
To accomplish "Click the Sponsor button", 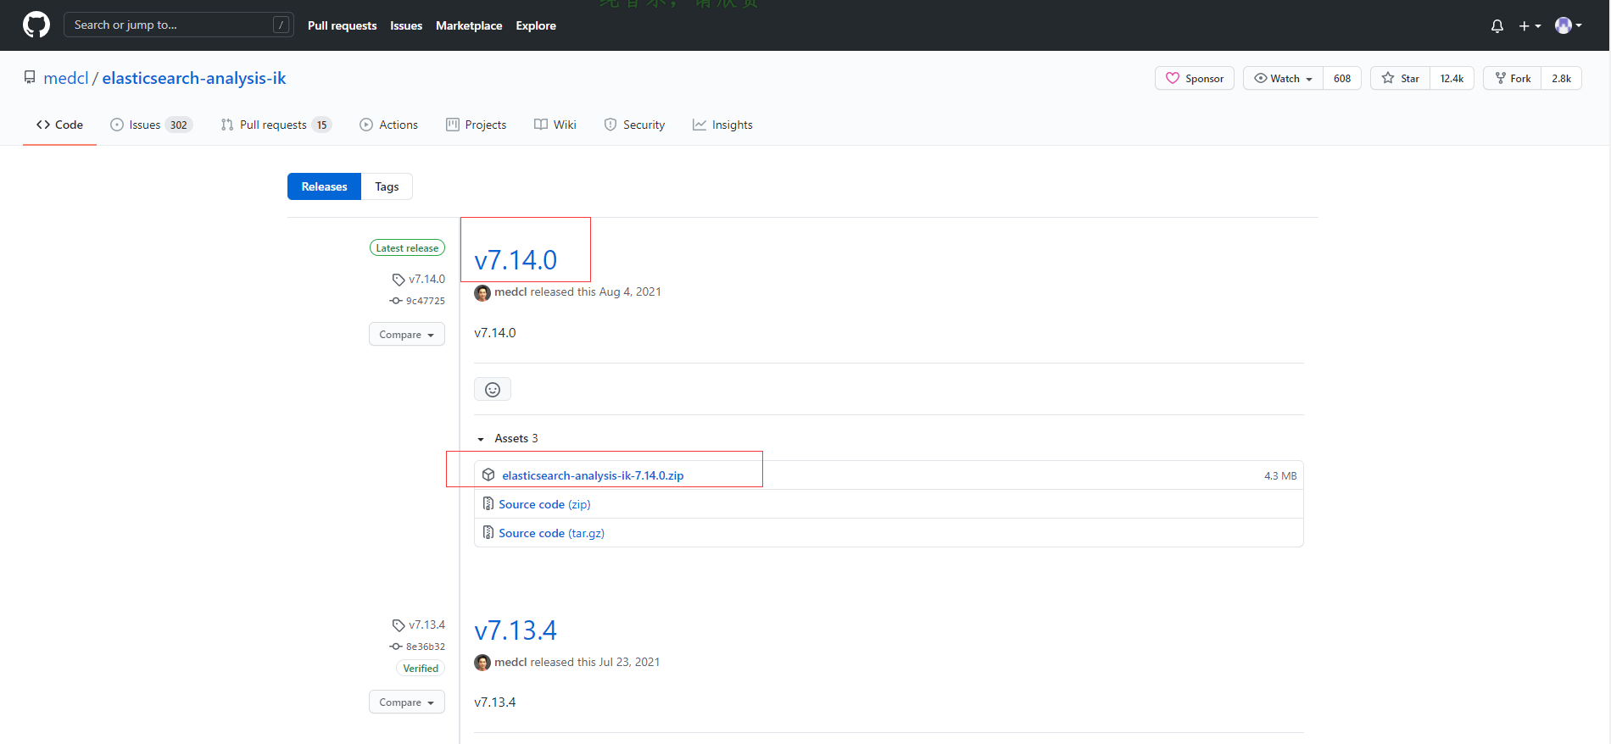I will click(1195, 78).
